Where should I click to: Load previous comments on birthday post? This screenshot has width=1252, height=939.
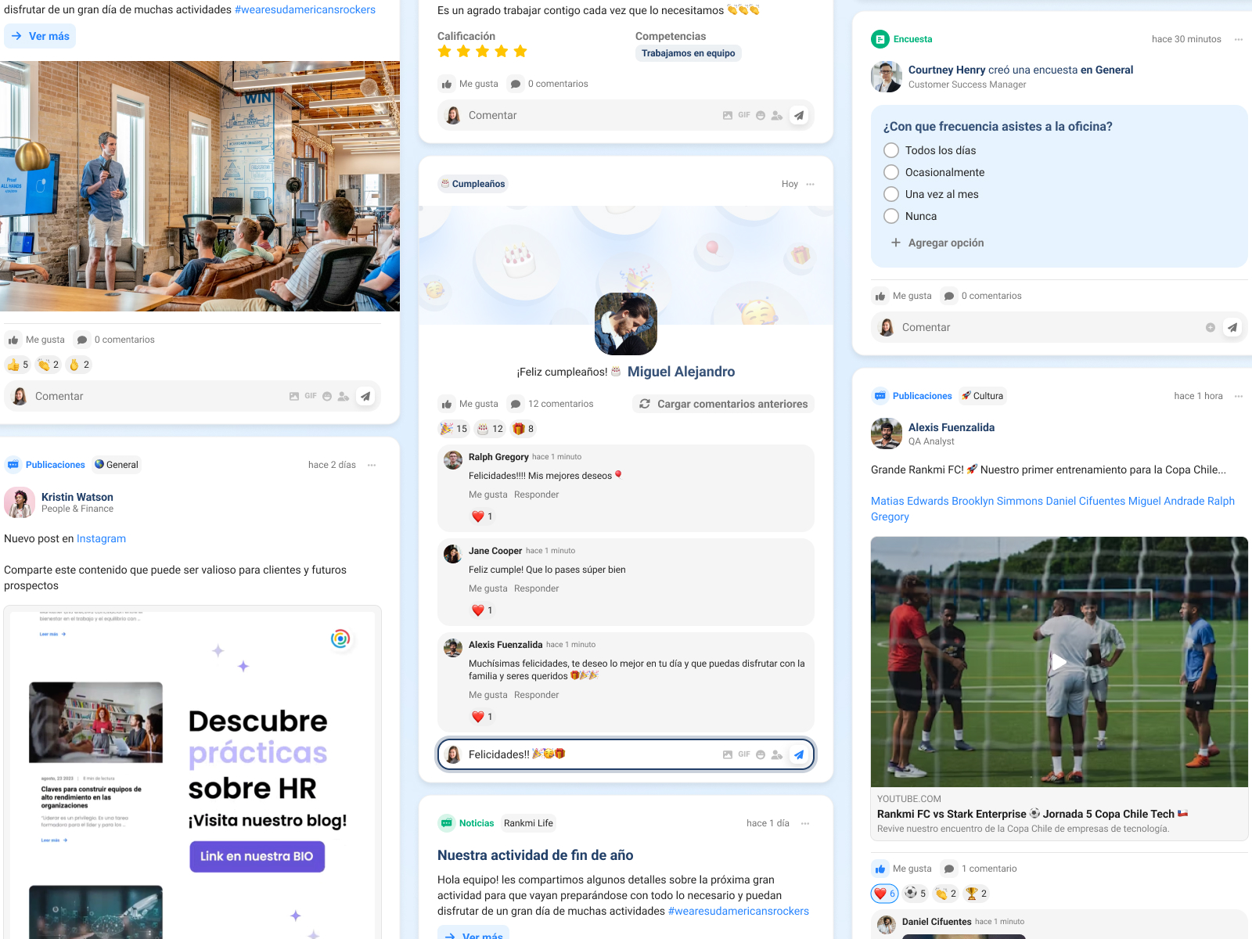[x=723, y=404]
